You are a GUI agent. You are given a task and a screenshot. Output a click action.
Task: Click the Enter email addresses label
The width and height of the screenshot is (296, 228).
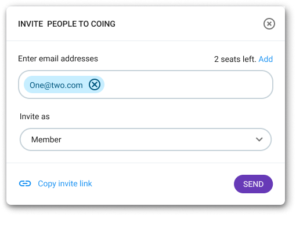point(58,58)
